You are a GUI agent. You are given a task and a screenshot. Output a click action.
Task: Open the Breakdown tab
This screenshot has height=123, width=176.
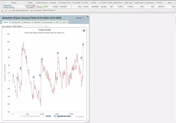point(27,22)
